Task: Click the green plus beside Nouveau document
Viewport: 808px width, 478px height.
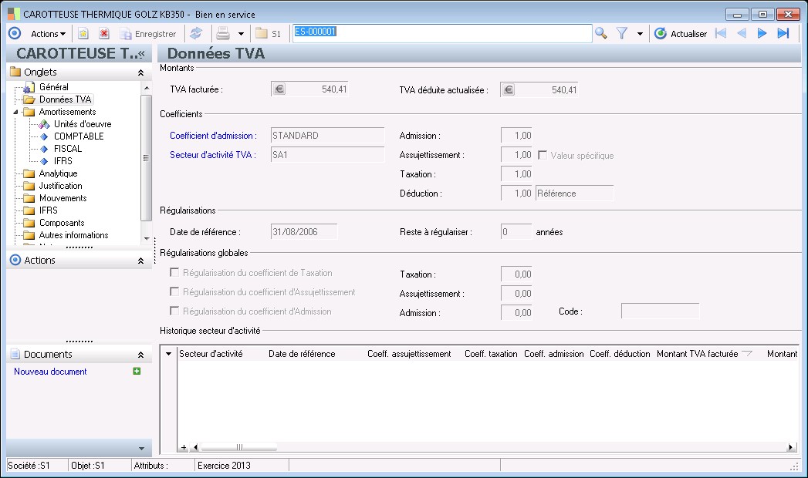Action: (x=137, y=372)
